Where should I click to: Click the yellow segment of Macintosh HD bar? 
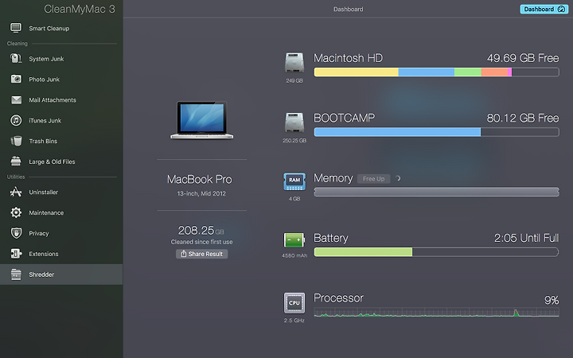click(x=357, y=72)
